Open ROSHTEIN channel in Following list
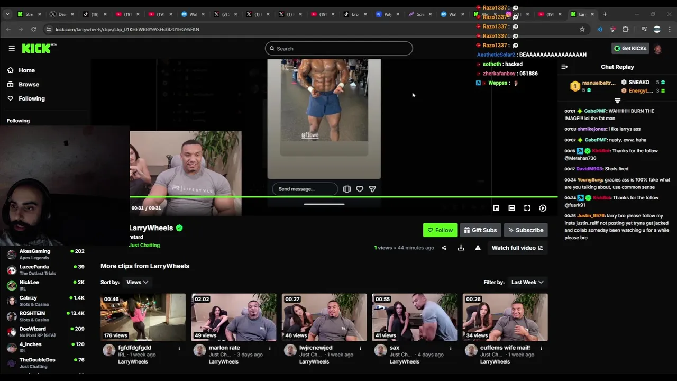The width and height of the screenshot is (677, 381). 45,316
